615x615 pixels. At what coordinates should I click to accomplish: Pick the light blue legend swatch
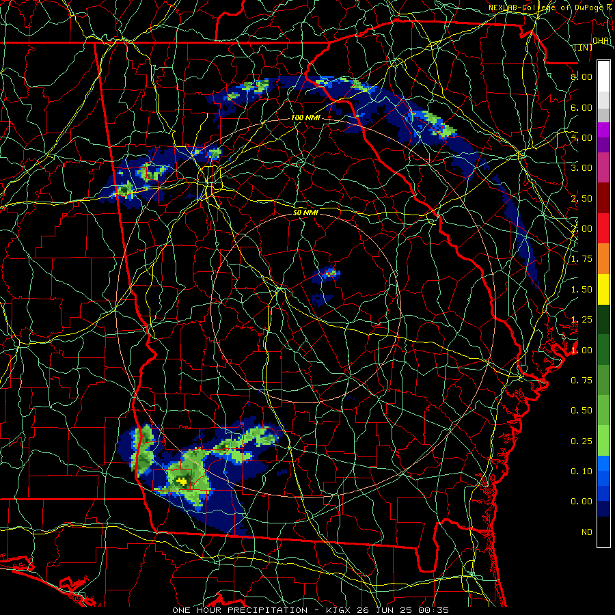603,463
